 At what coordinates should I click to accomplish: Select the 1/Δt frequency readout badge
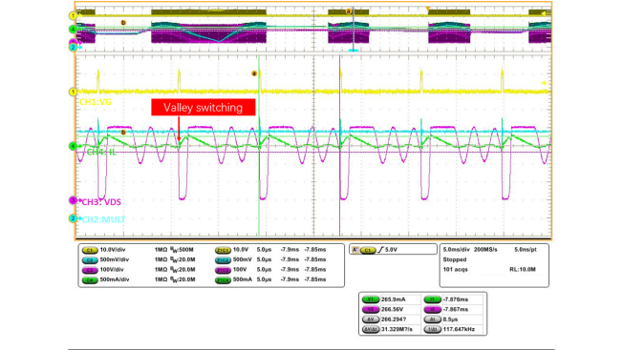coord(432,329)
